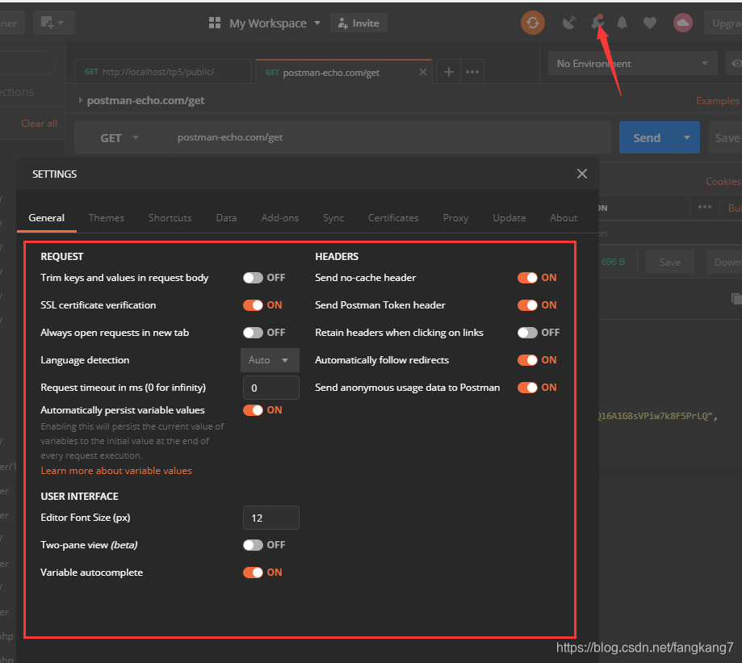Open the No Environment dropdown

[632, 64]
